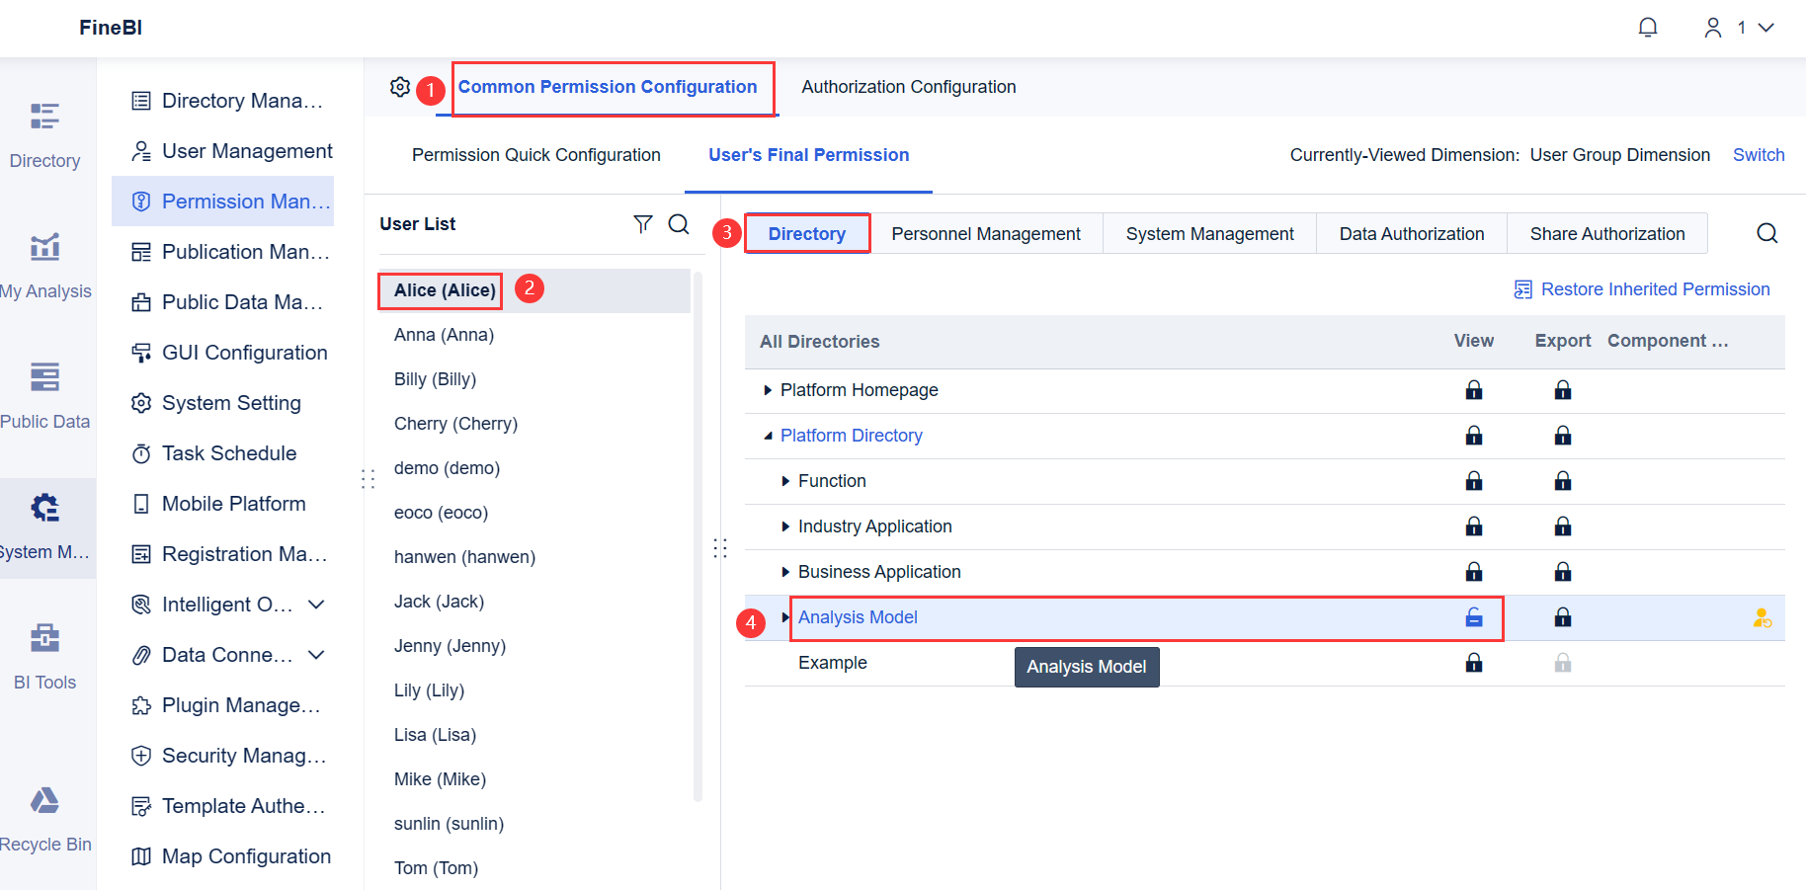This screenshot has width=1806, height=890.
Task: Open the search icon near Share Authorization
Action: pyautogui.click(x=1766, y=233)
